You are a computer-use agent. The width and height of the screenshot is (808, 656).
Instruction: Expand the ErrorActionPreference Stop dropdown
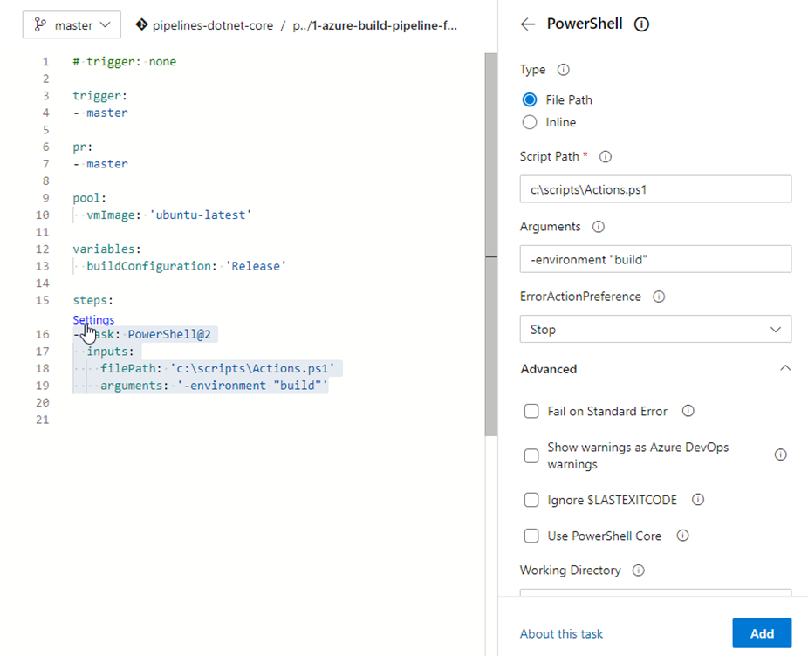[x=654, y=329]
